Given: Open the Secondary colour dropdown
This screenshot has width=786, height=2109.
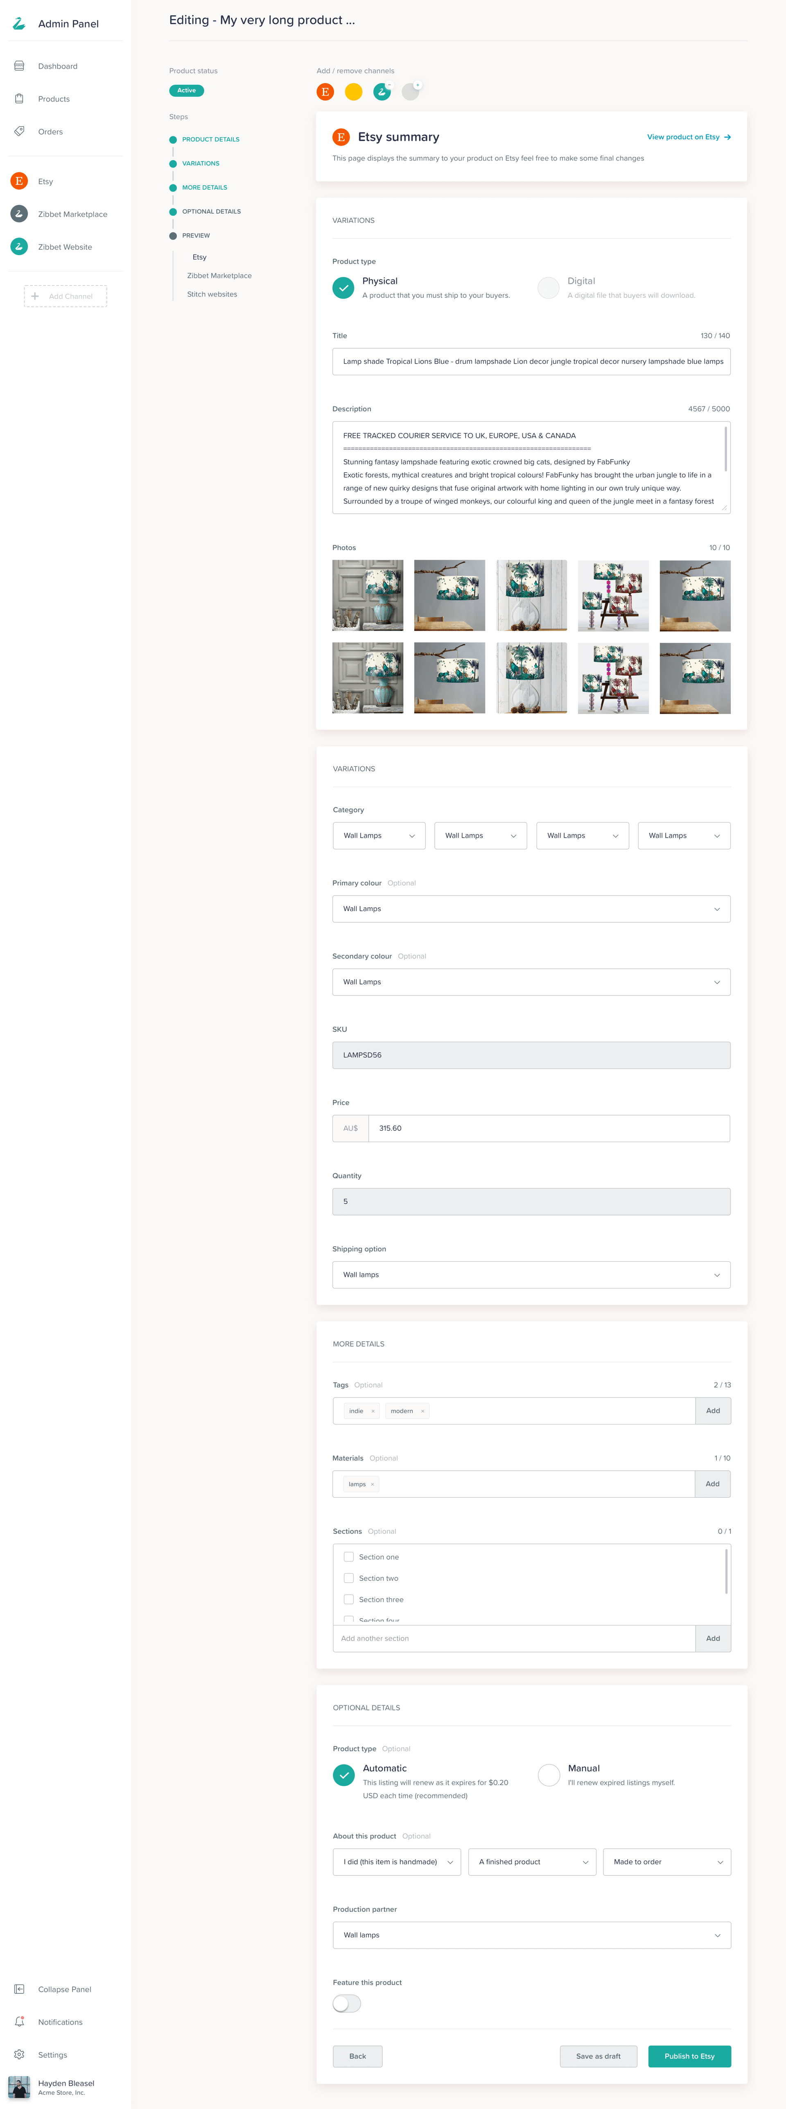Looking at the screenshot, I should coord(531,982).
